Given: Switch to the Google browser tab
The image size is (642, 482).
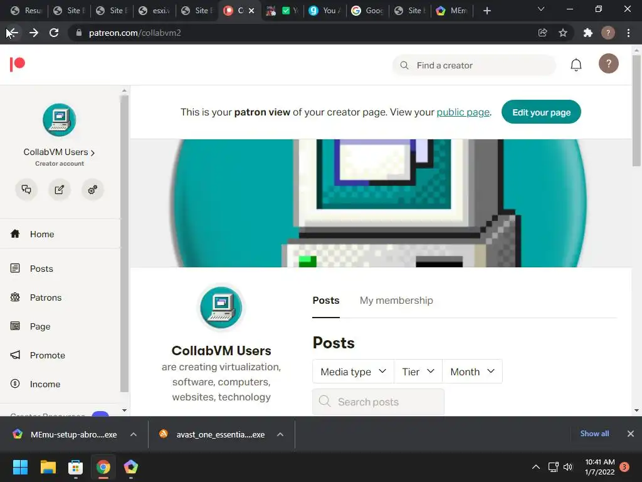Looking at the screenshot, I should pos(367,11).
